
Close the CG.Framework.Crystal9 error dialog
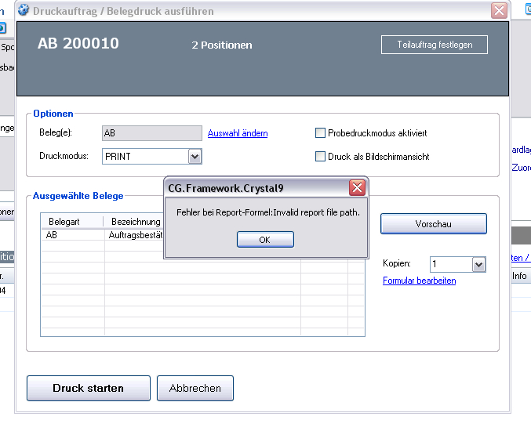(x=356, y=188)
